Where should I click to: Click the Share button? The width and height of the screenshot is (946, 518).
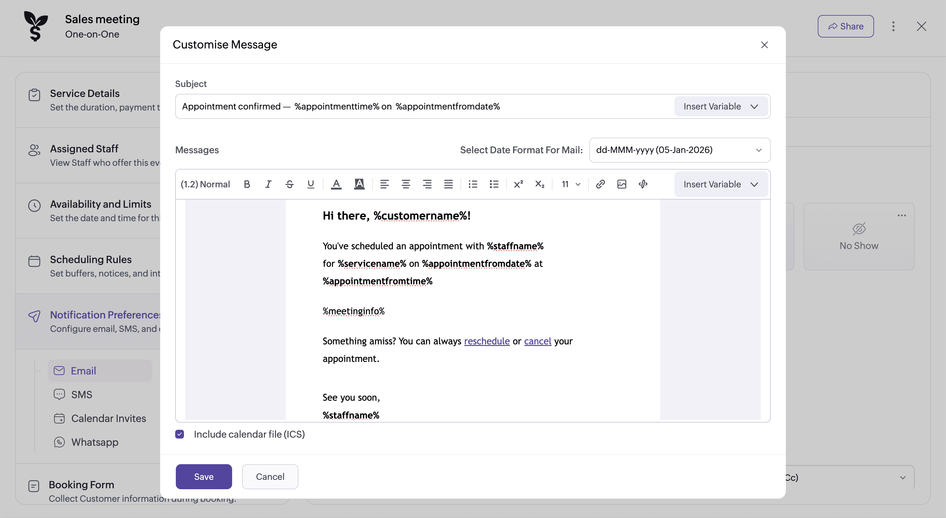coord(845,27)
